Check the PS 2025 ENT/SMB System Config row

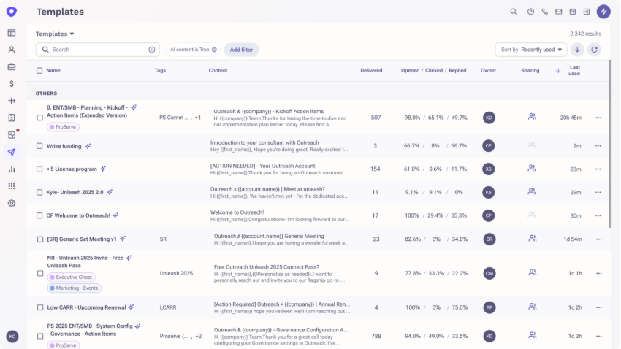40,336
